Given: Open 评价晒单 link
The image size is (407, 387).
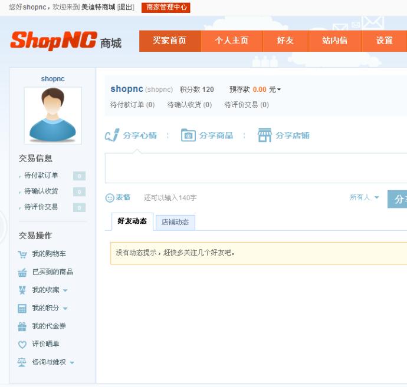Looking at the screenshot, I should point(45,344).
